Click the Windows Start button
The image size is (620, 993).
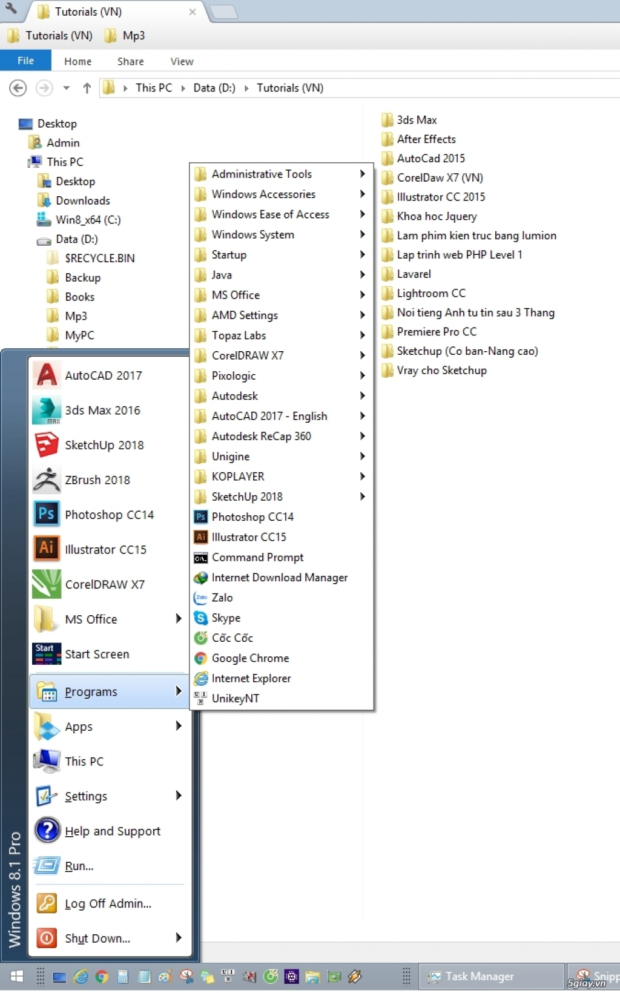[17, 976]
